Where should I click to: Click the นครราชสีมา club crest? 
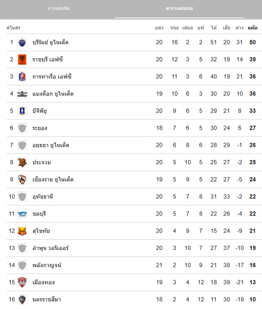pos(22,300)
